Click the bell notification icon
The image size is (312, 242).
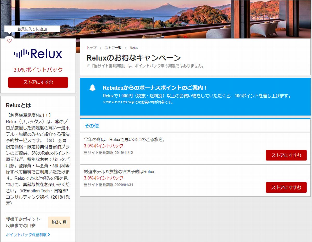(x=93, y=88)
